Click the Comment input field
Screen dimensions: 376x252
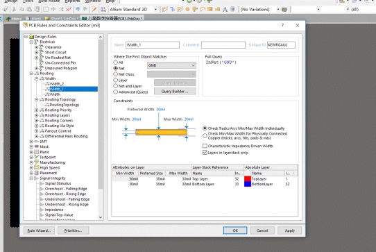point(223,45)
